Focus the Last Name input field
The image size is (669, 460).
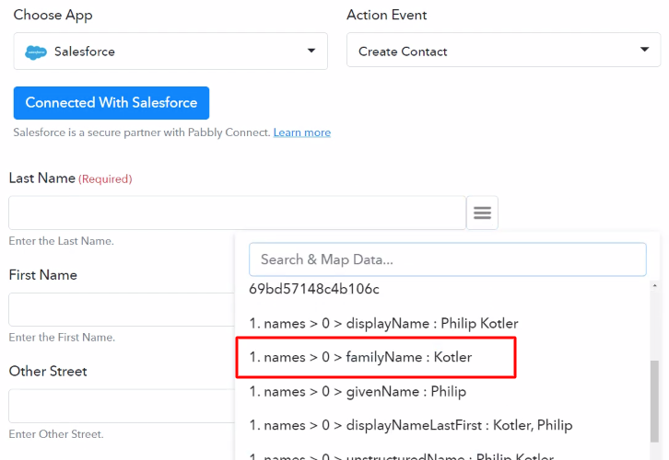237,213
